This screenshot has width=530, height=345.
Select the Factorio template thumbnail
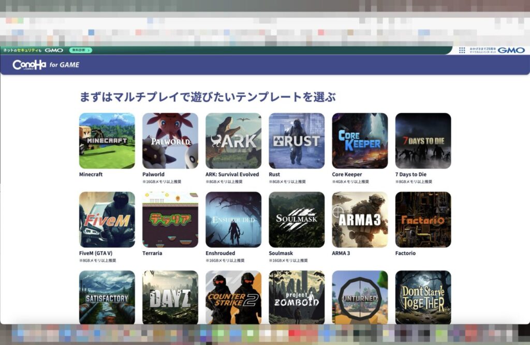click(x=423, y=220)
